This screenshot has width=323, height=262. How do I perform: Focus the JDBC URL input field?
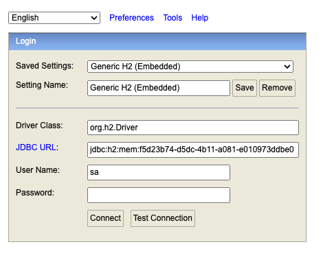tap(193, 150)
